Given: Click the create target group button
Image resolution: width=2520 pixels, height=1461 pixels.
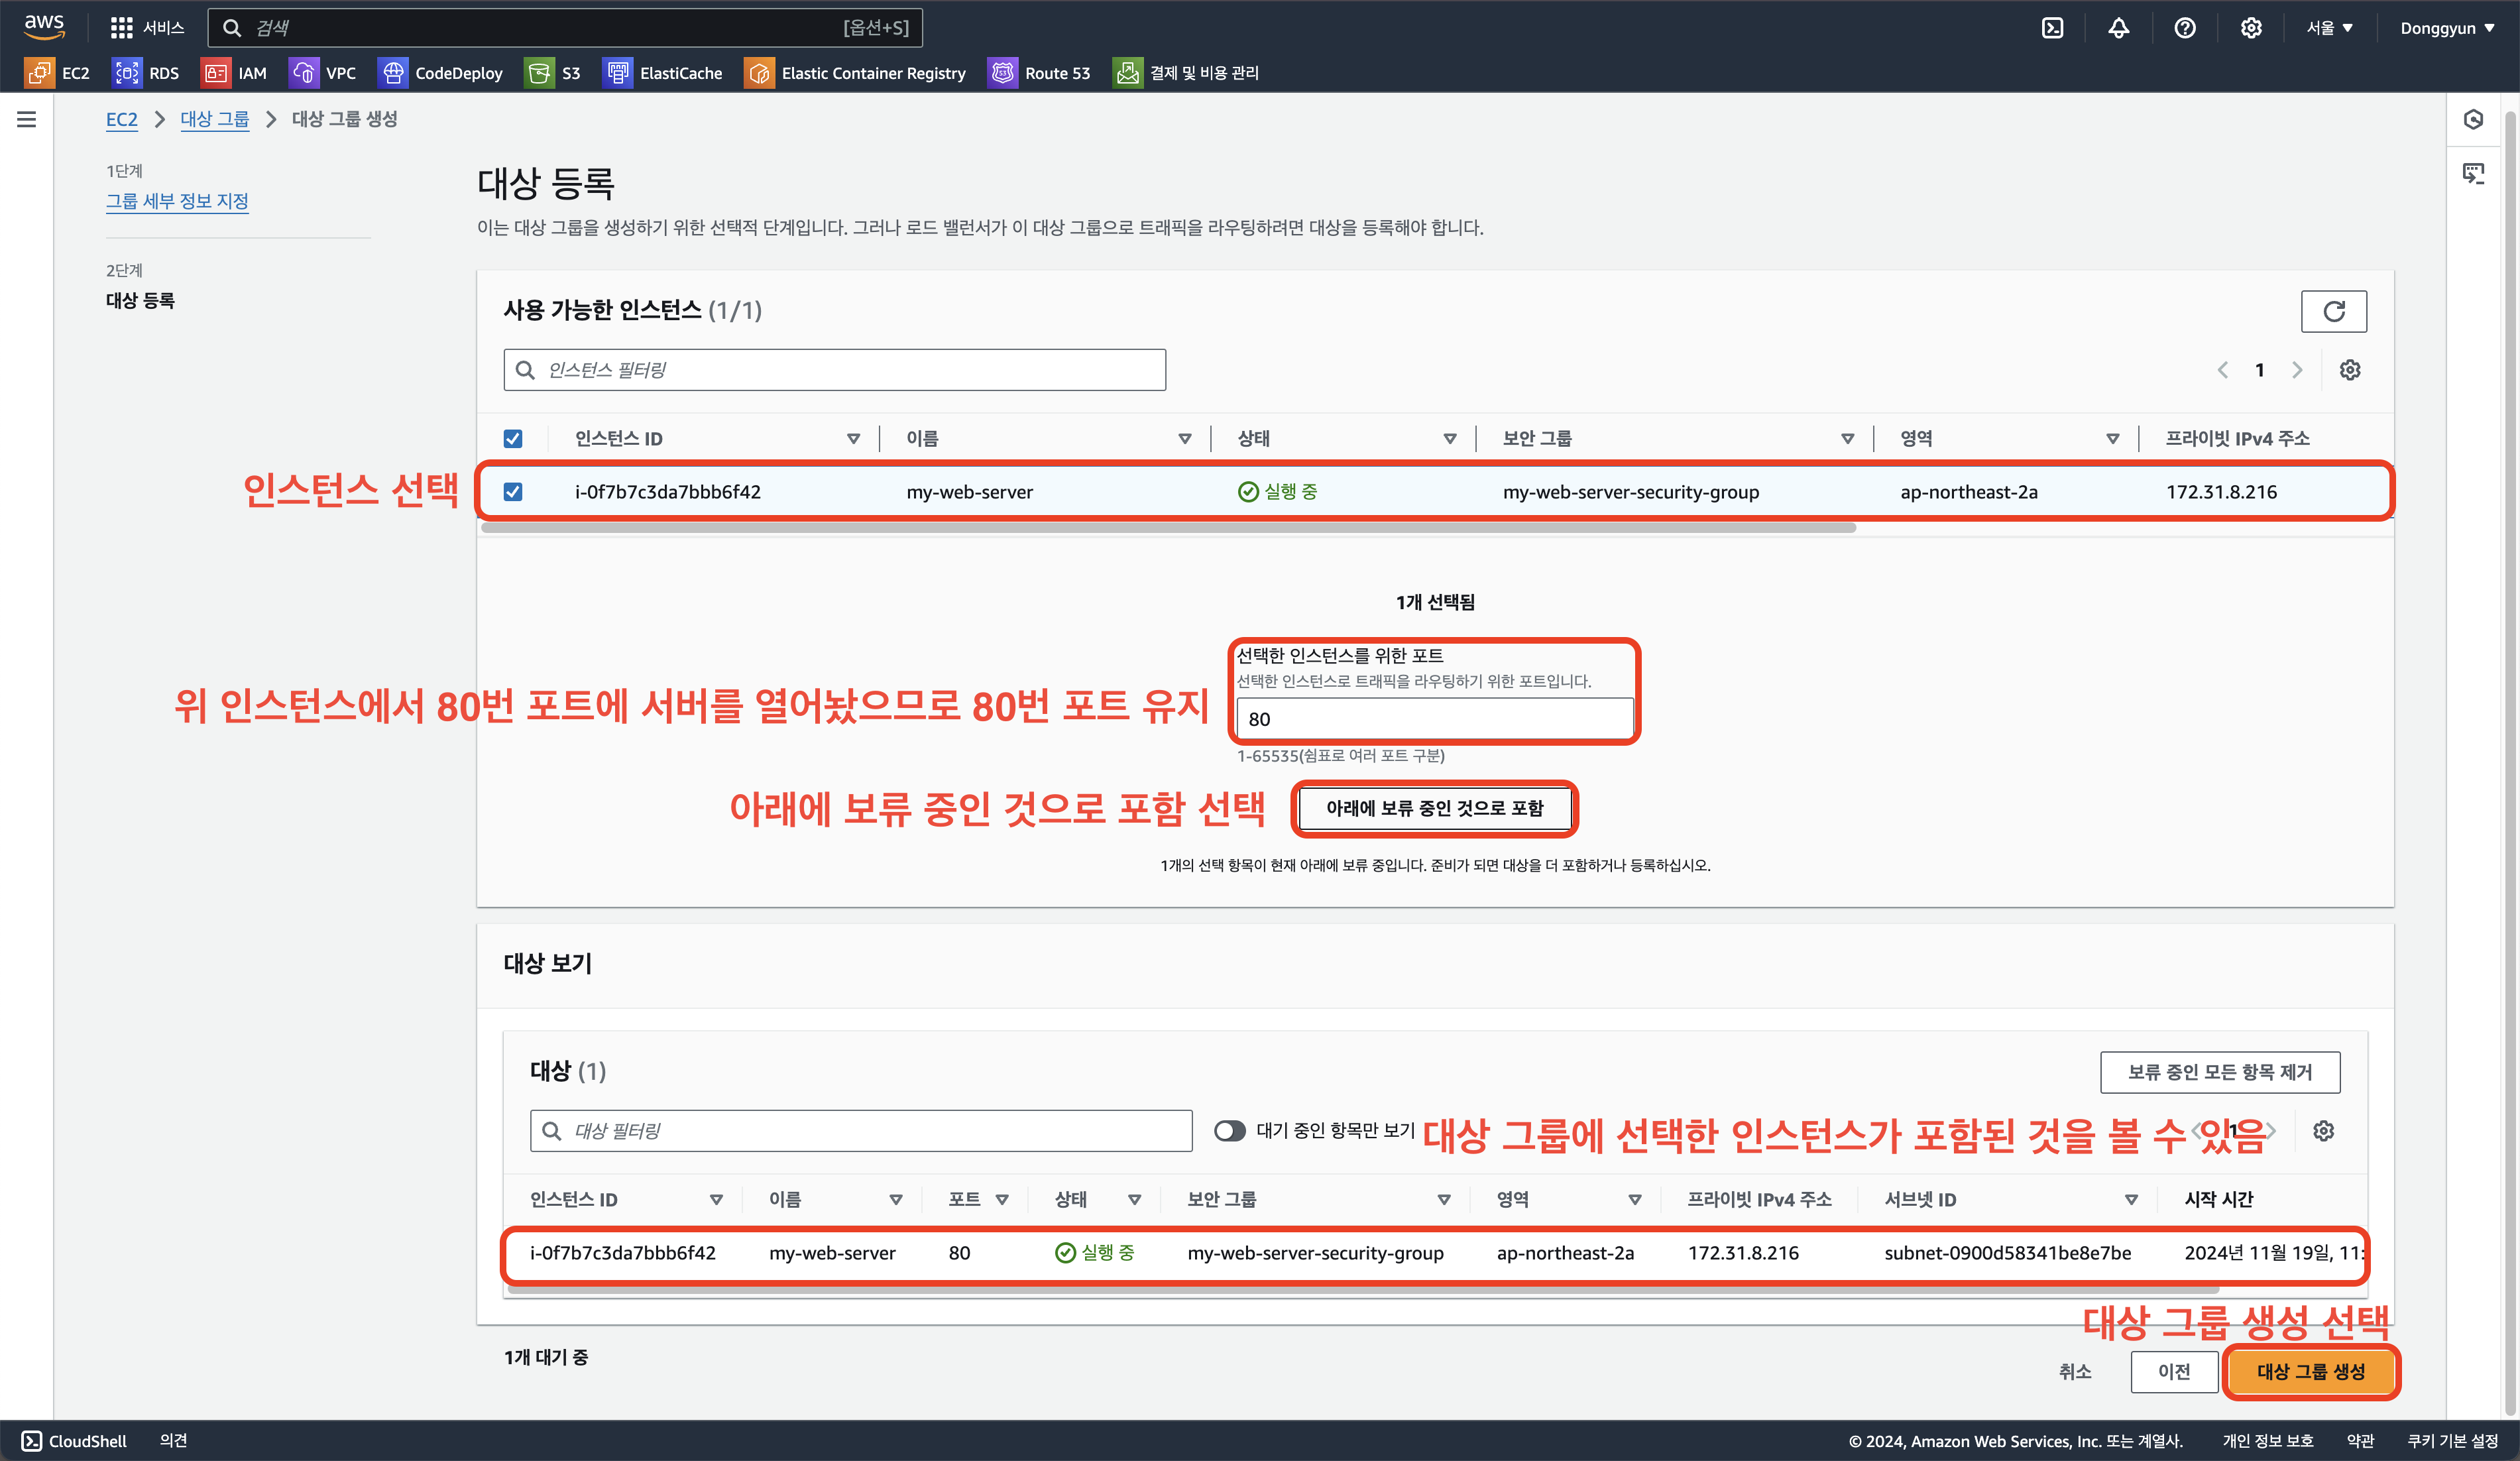Looking at the screenshot, I should coord(2310,1371).
